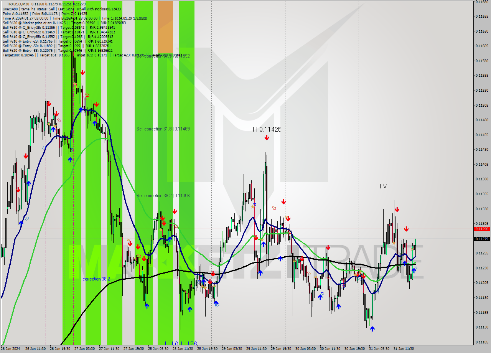Viewport: 491px width, 353px height.
Task: Click the 0.11330 price axis label
Action: [x=482, y=209]
